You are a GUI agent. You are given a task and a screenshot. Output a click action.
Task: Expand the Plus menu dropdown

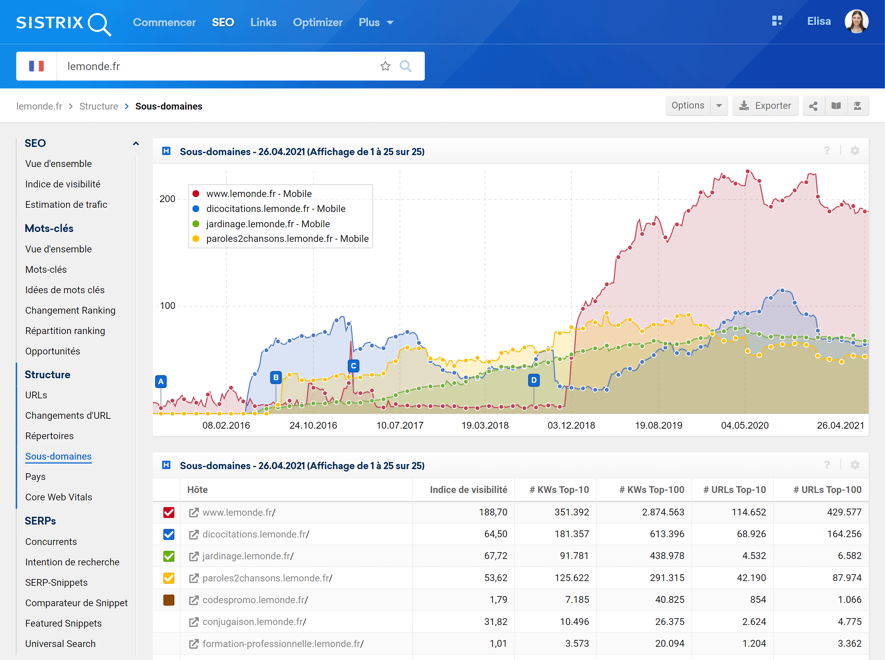click(376, 22)
